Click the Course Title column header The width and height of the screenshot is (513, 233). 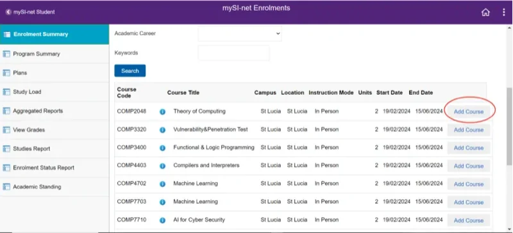183,92
